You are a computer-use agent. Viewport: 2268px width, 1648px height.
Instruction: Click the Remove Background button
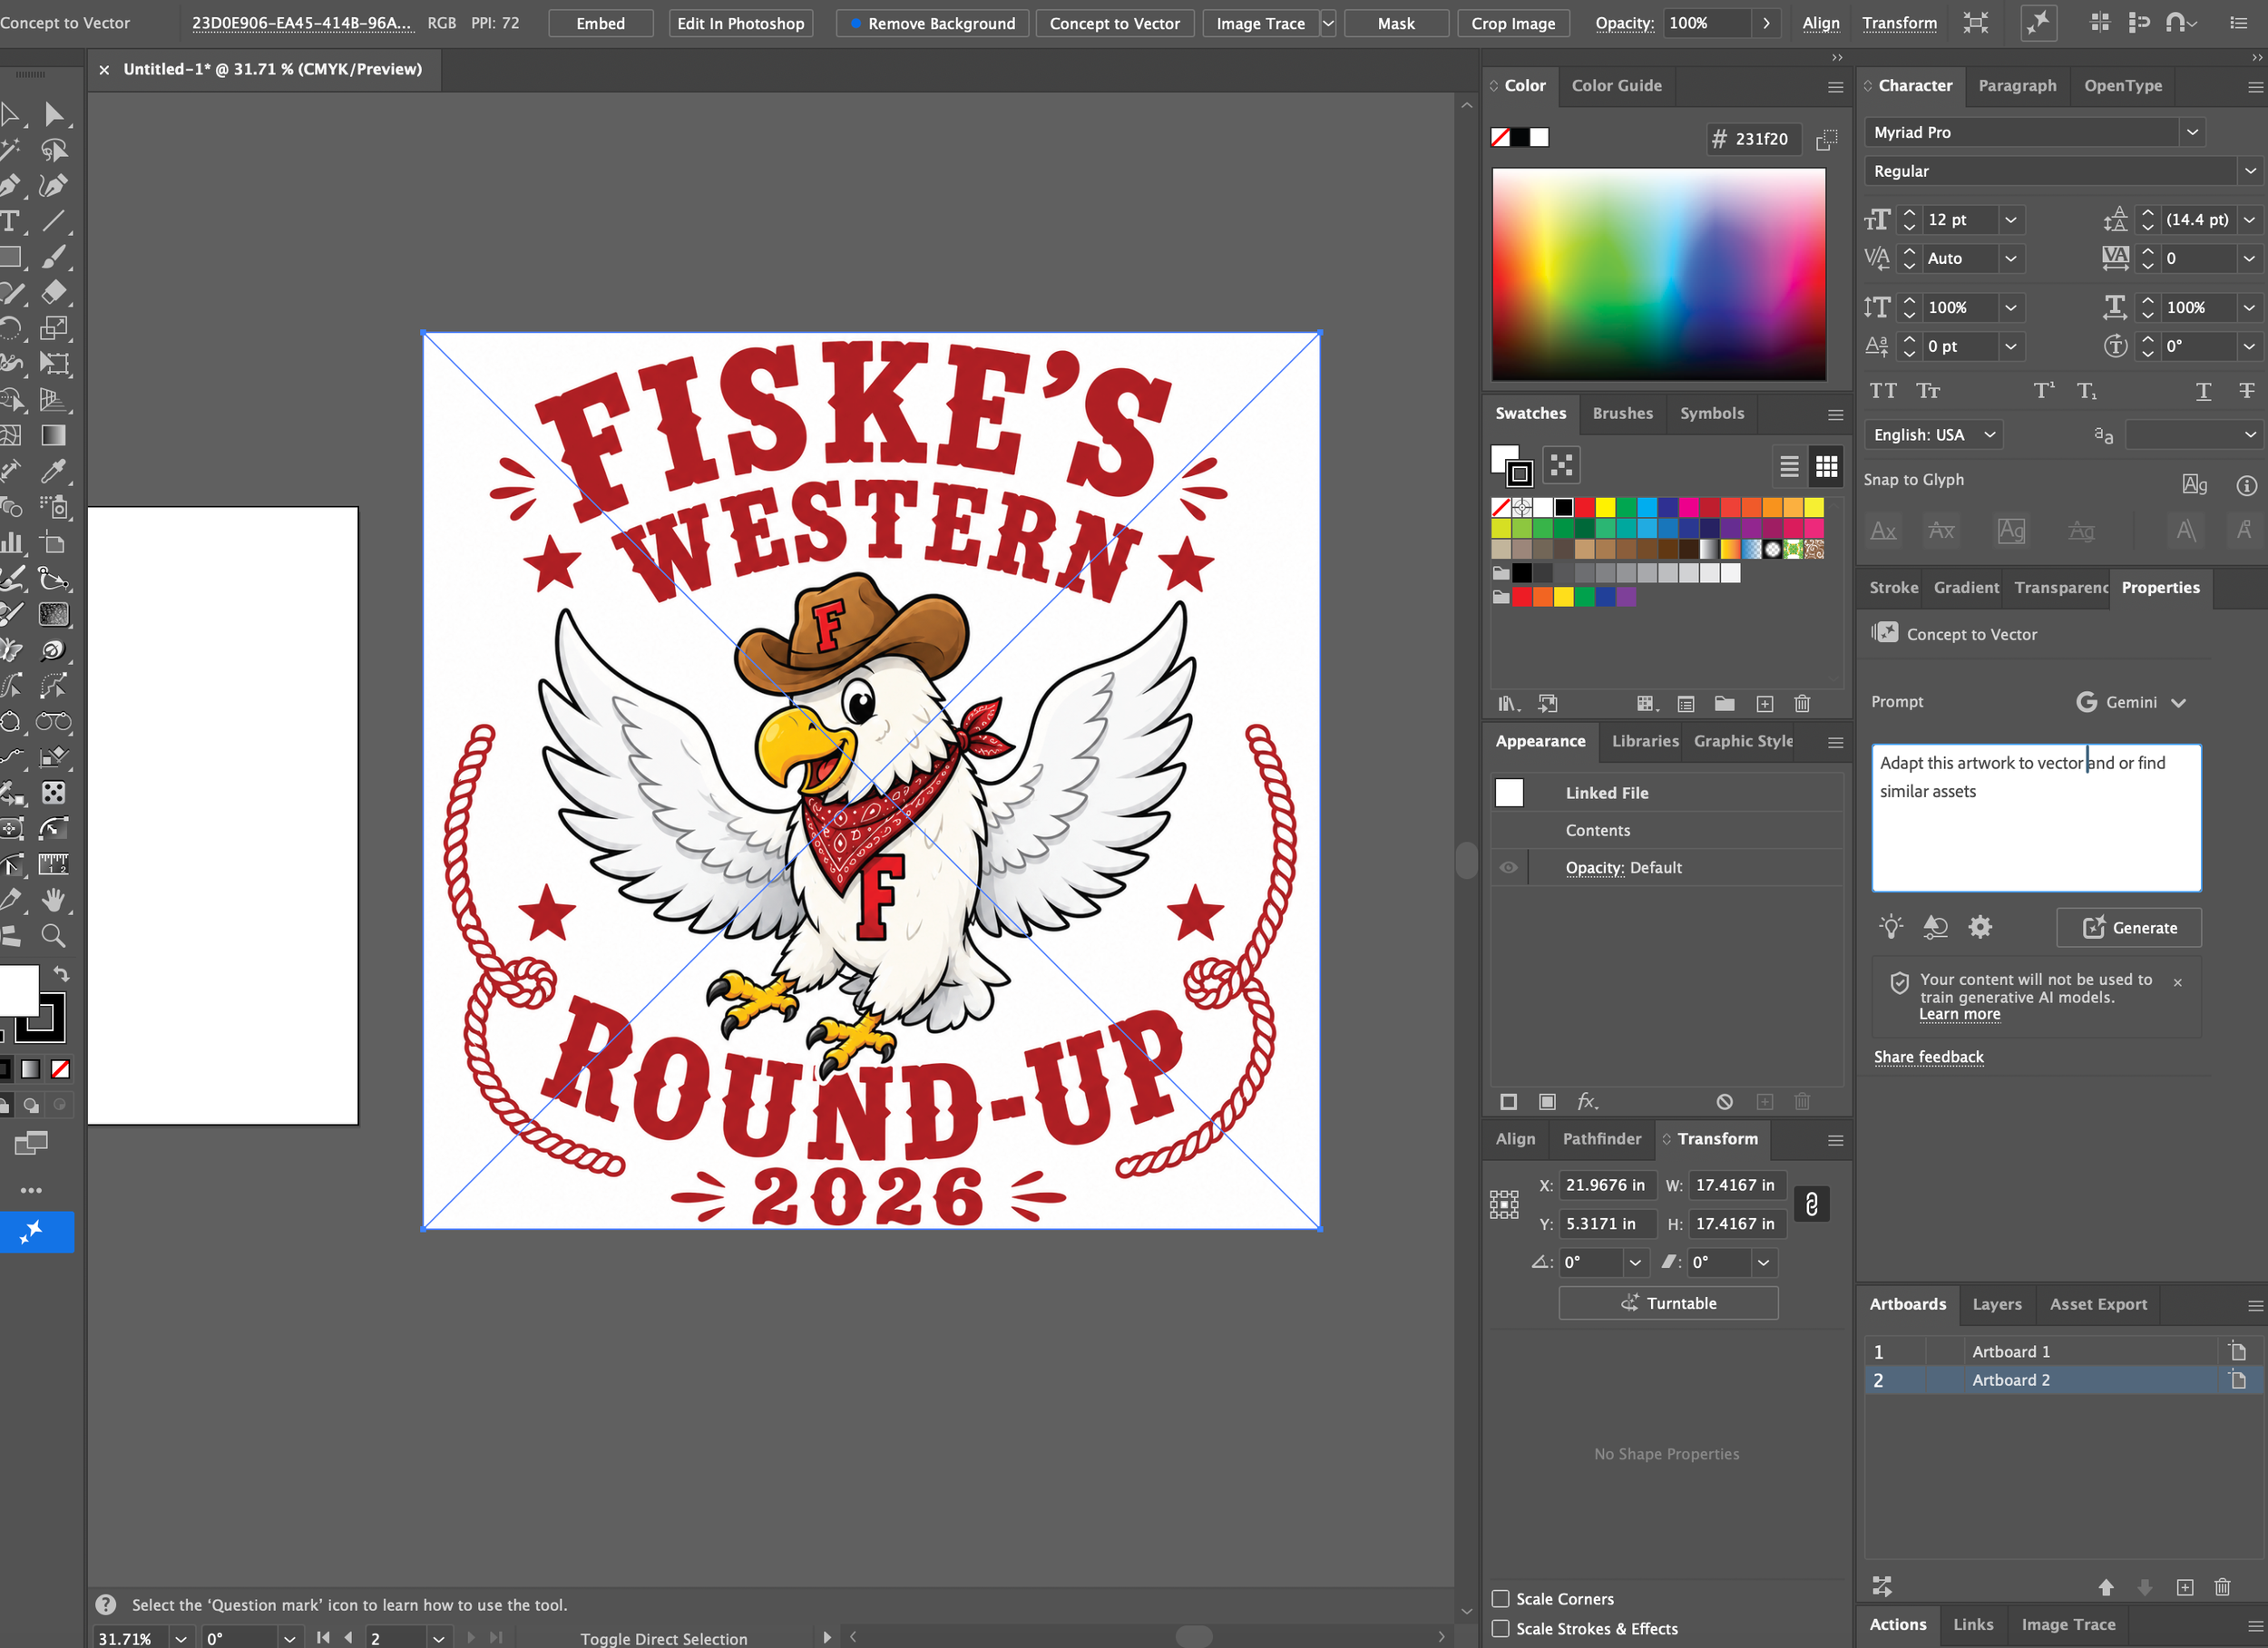coord(931,23)
